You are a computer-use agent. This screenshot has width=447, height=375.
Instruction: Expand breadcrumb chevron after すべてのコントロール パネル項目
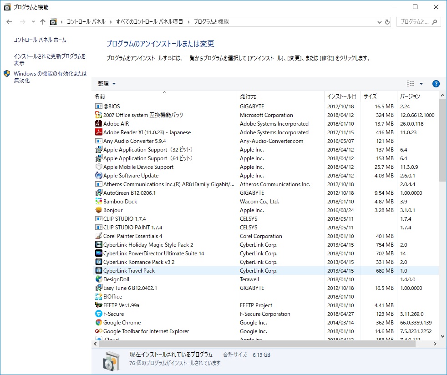[188, 22]
